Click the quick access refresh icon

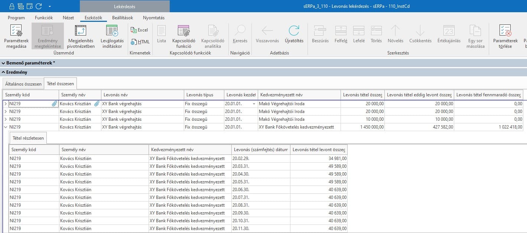click(38, 6)
